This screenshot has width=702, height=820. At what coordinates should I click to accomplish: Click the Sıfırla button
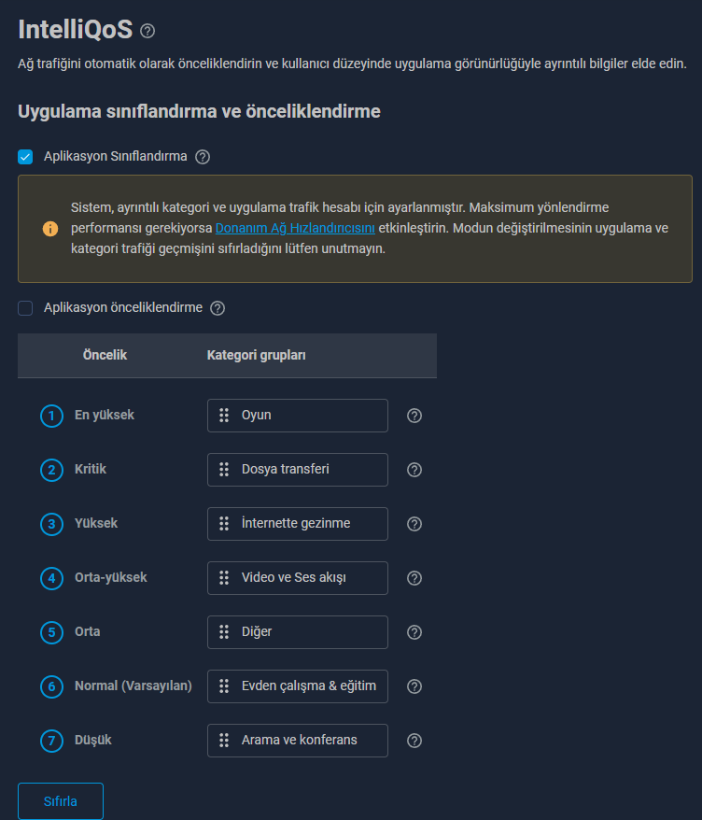coord(61,801)
